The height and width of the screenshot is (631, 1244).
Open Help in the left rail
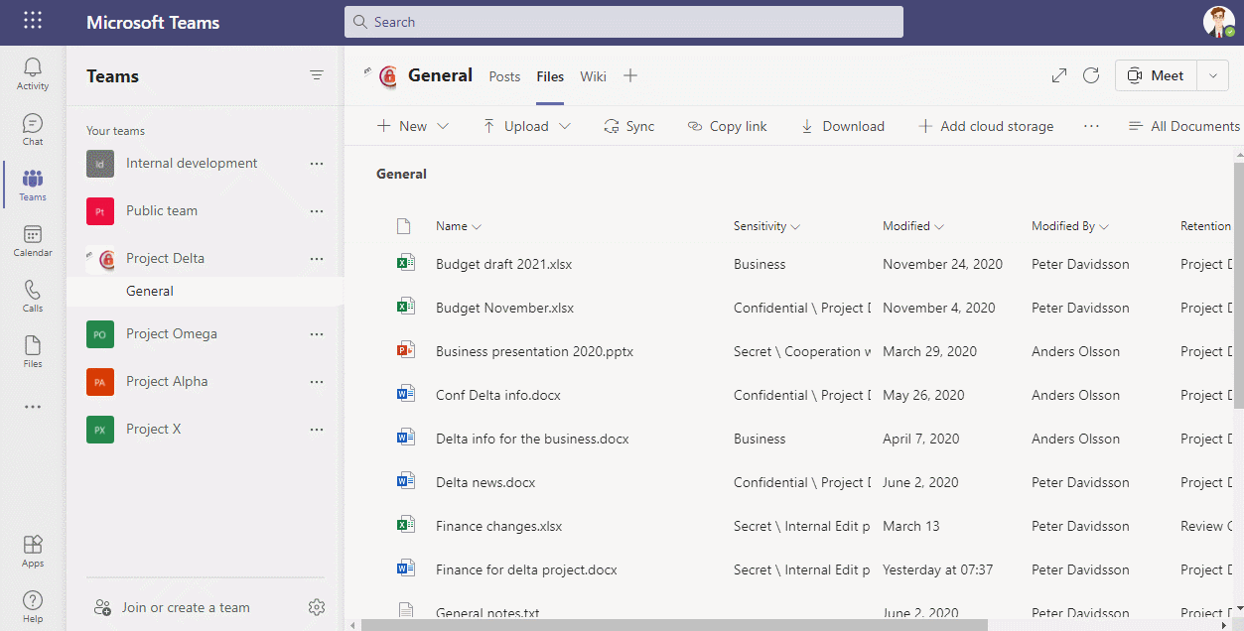click(33, 605)
